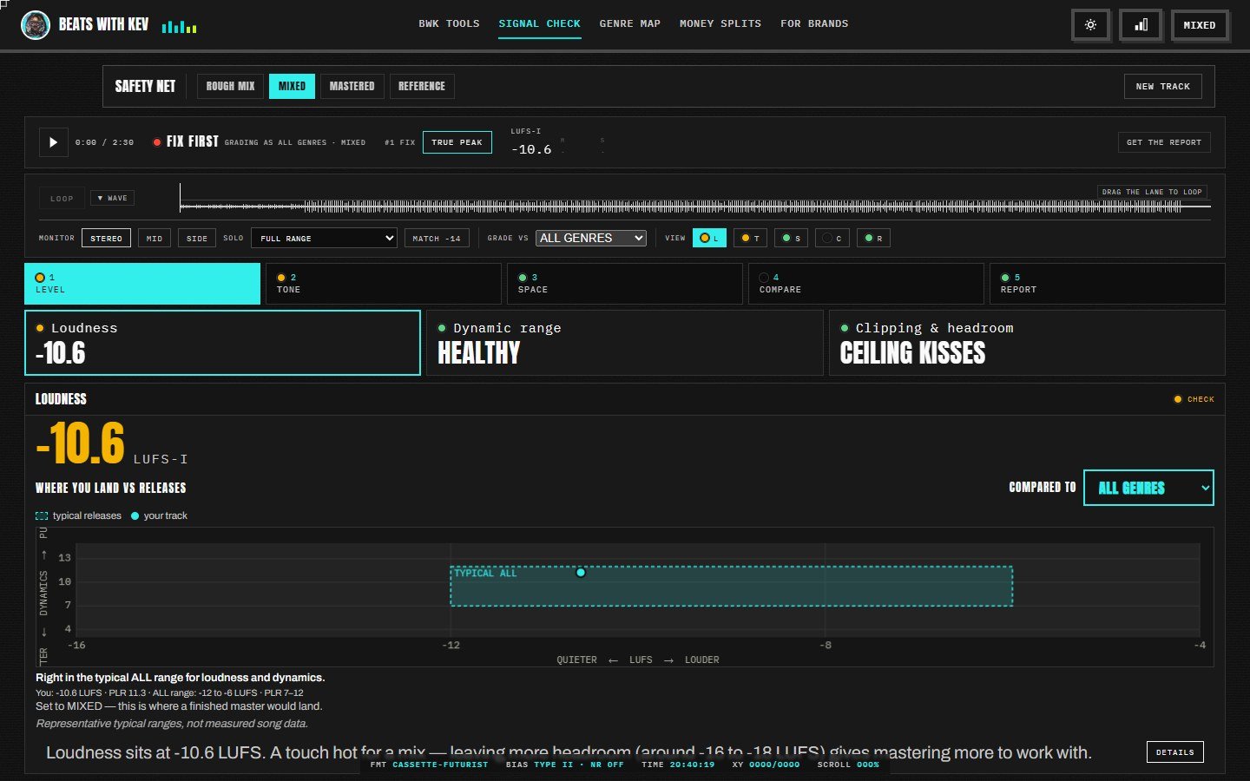
Task: Click the red Fix First status dot
Action: [x=157, y=142]
